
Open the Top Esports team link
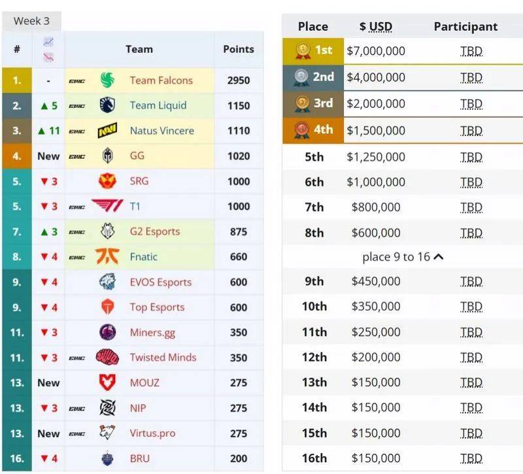(x=157, y=307)
